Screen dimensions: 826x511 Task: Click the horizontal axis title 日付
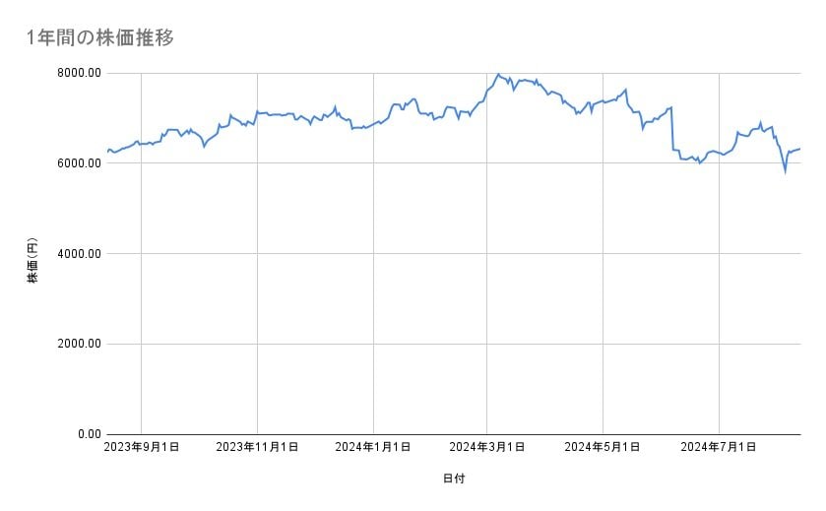click(454, 479)
